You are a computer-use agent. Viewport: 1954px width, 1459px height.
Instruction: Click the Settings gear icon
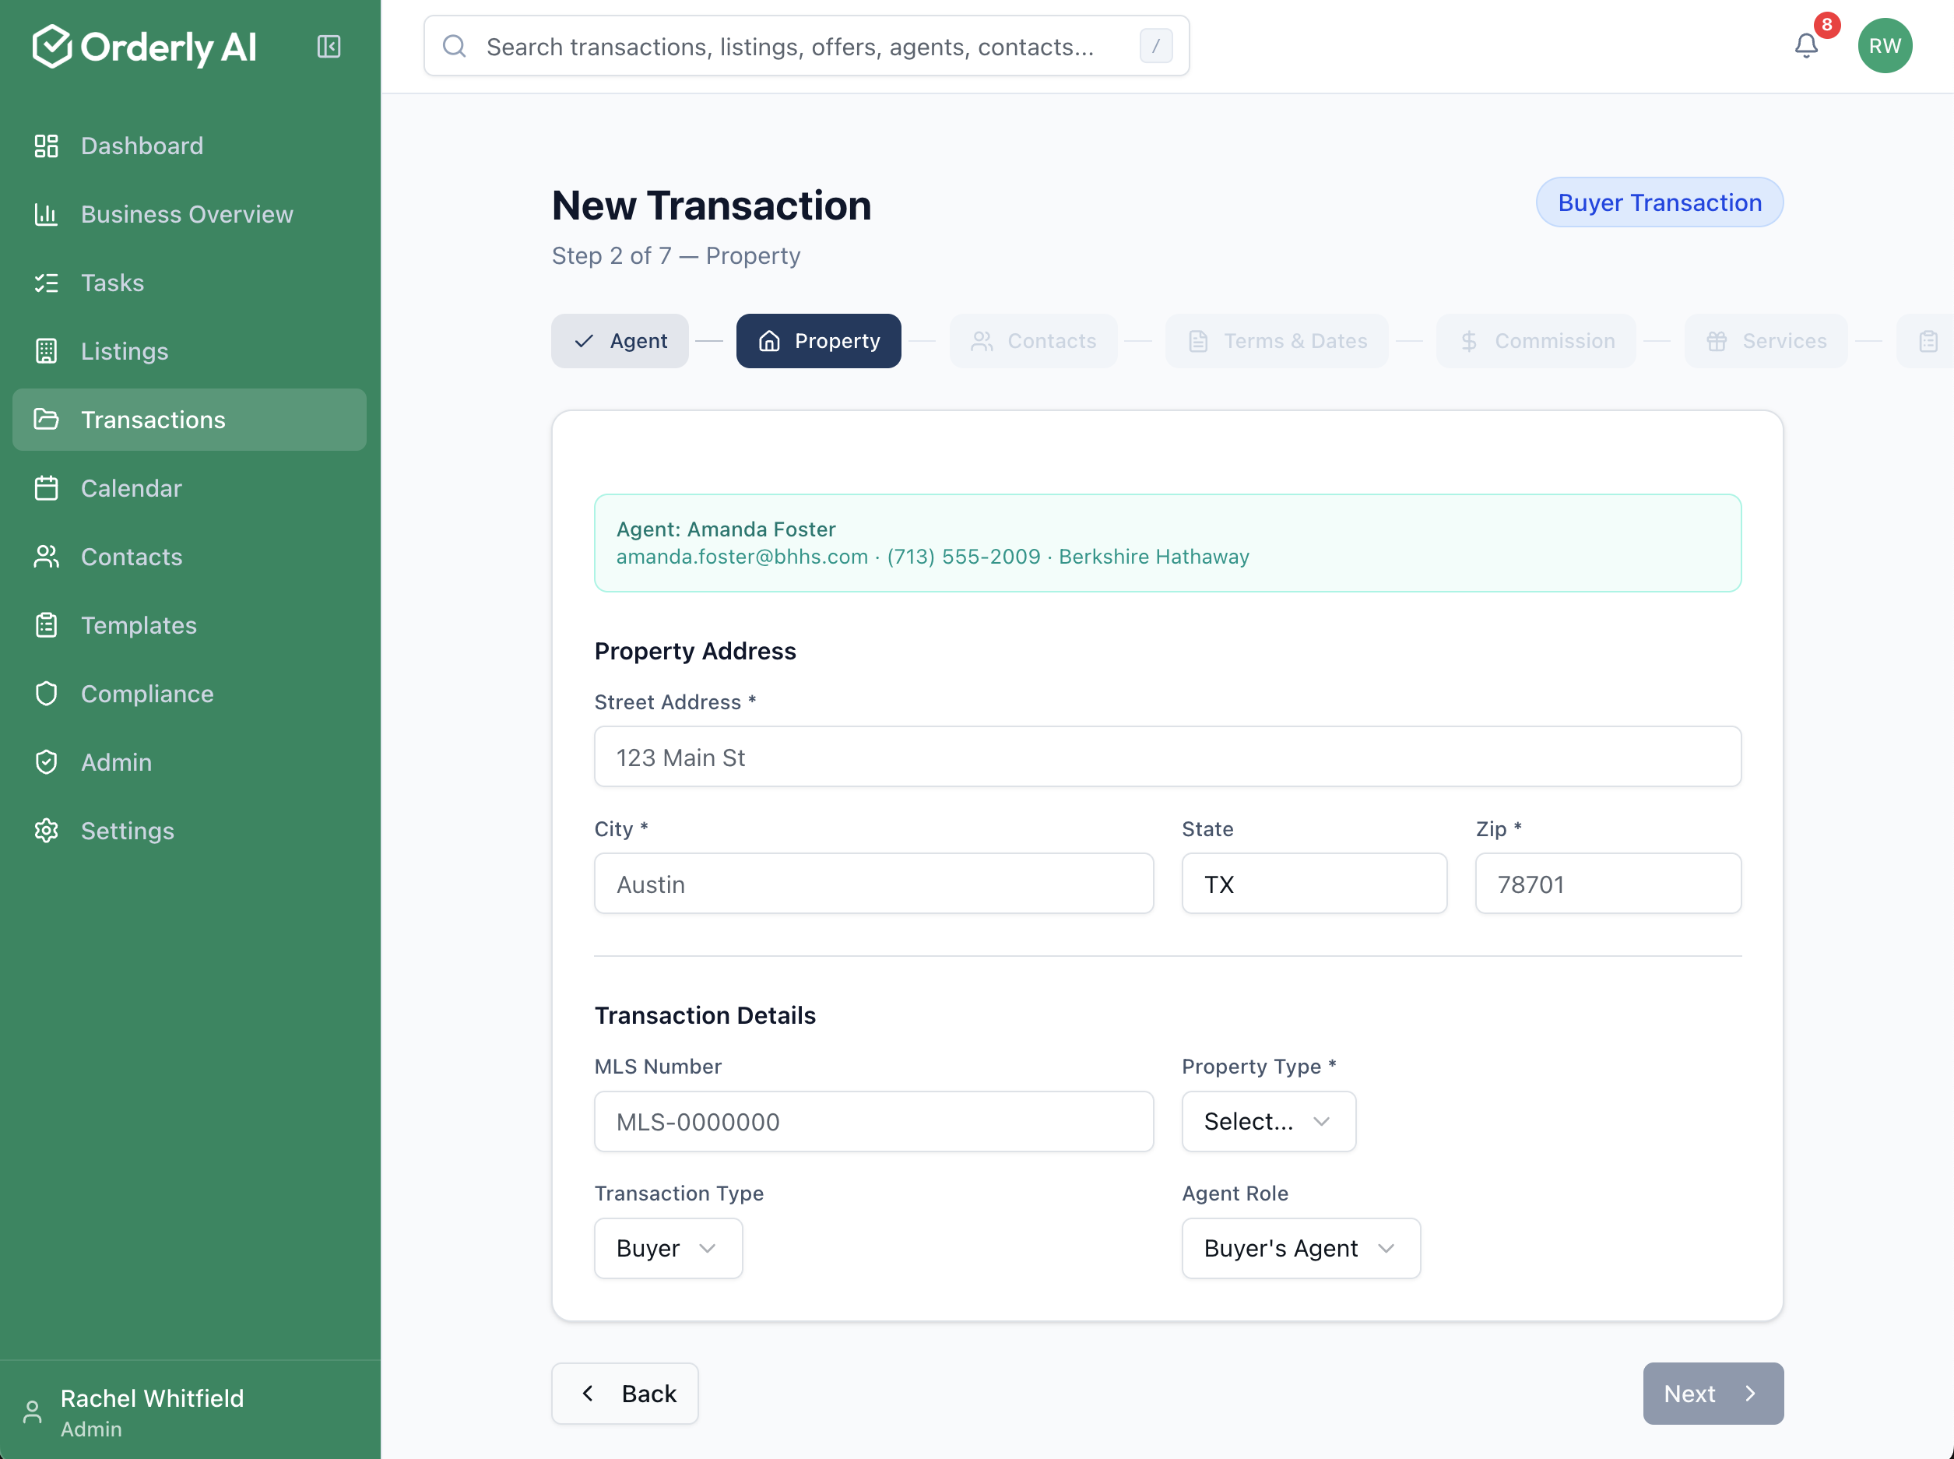point(46,830)
